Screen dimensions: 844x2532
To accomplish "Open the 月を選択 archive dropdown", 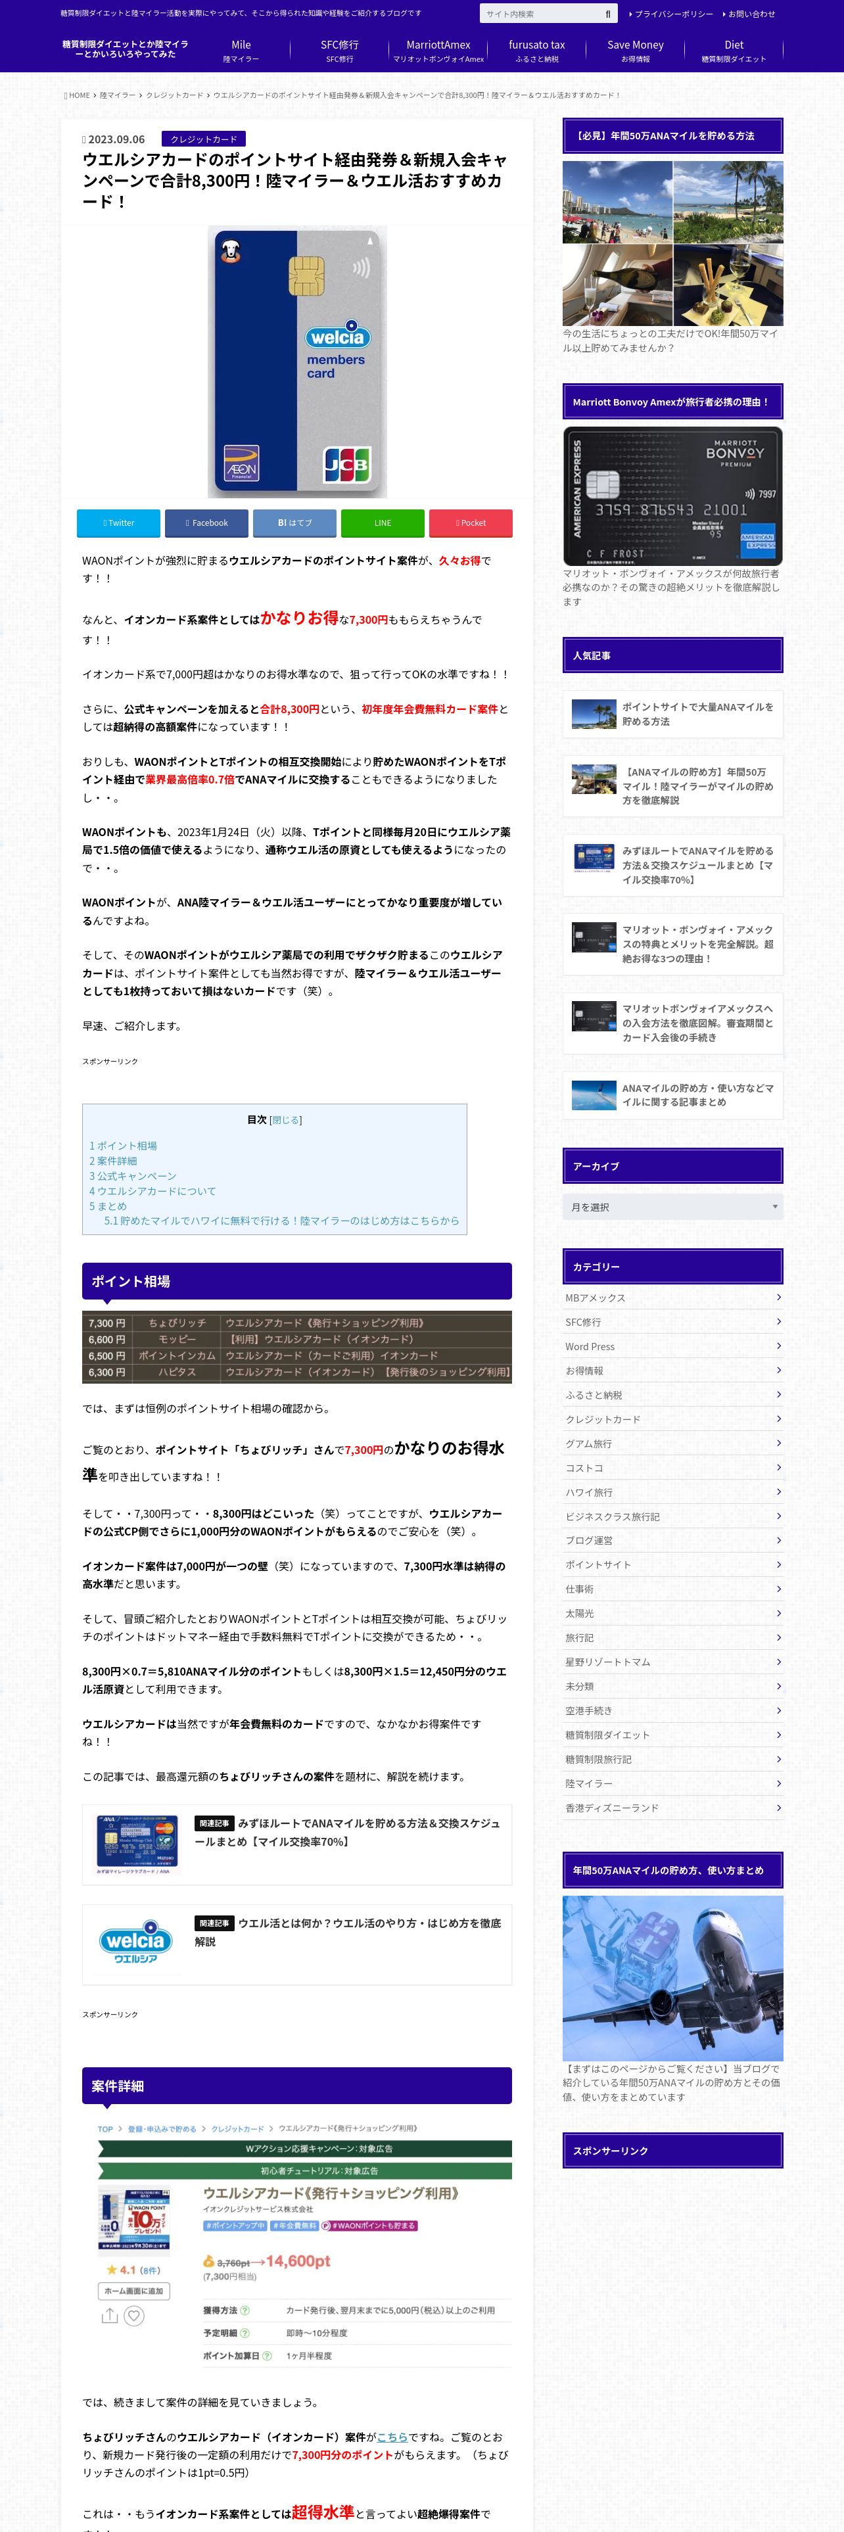I will [672, 1207].
